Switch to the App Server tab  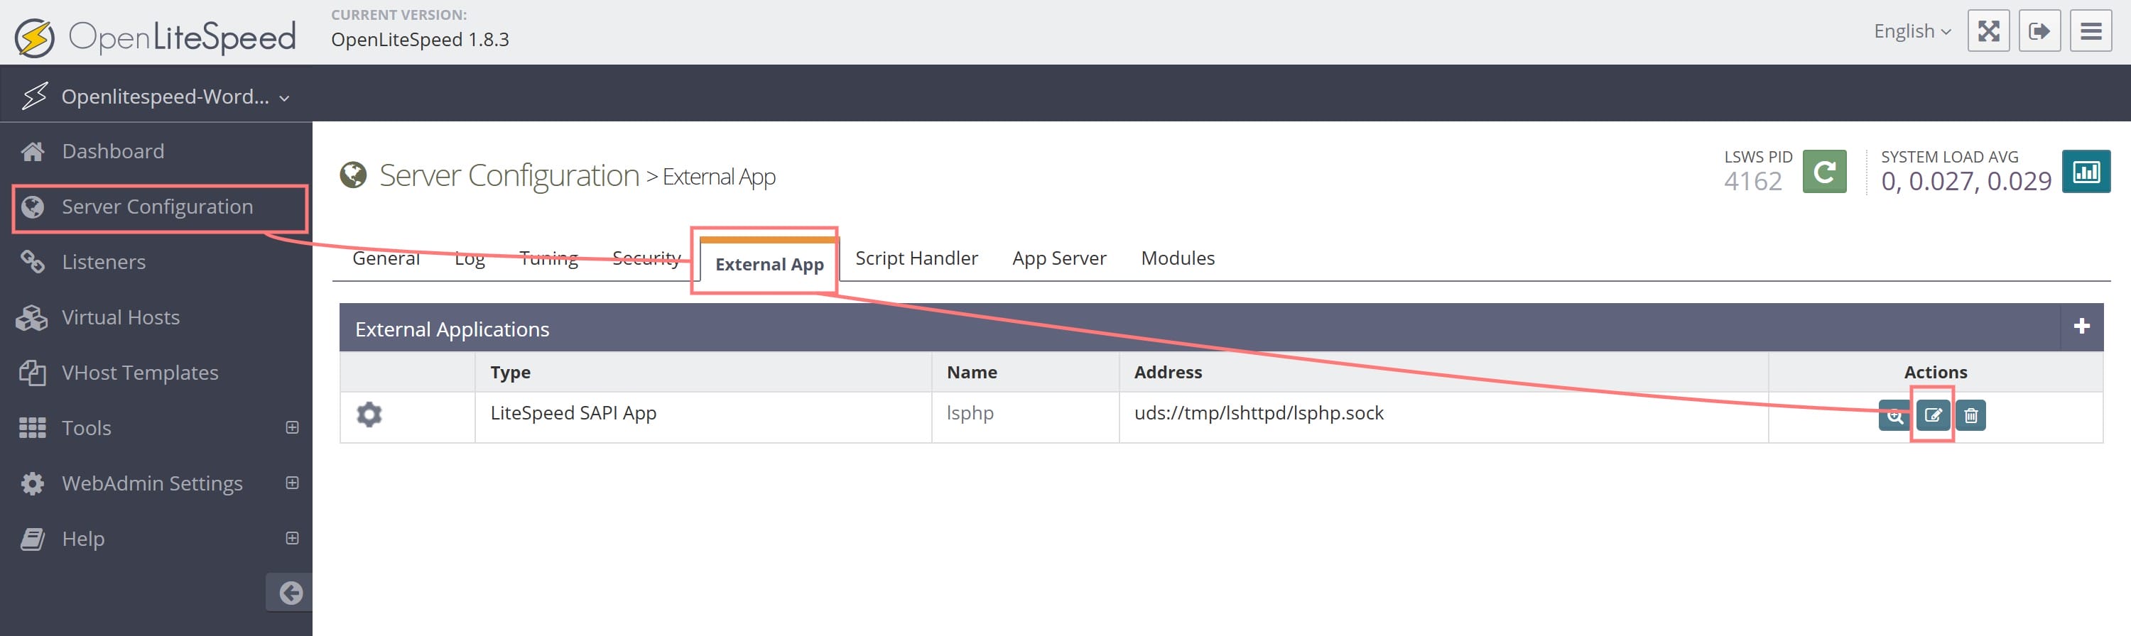[1059, 258]
